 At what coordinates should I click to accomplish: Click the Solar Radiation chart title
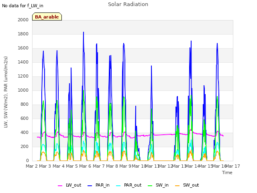coord(128,4)
